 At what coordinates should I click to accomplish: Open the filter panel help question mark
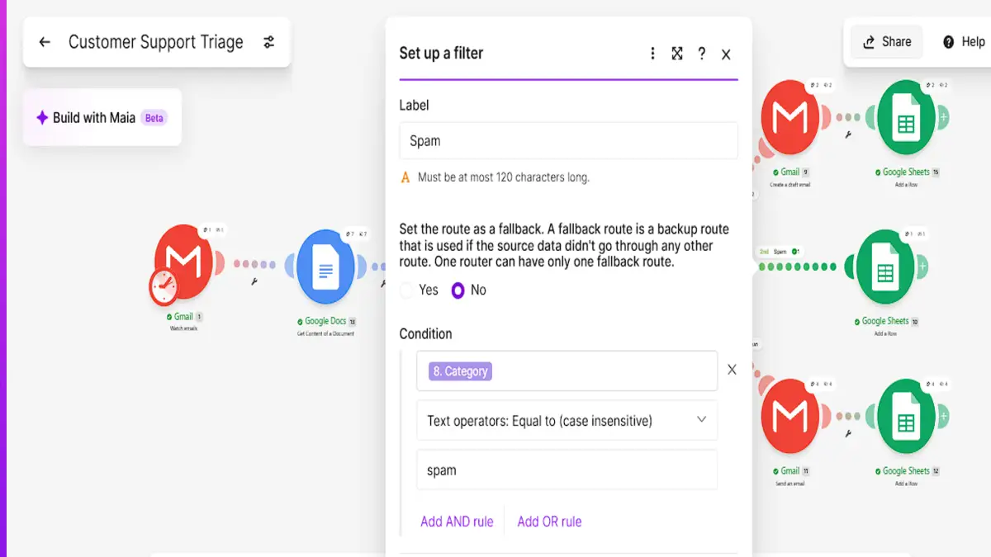[x=701, y=54]
